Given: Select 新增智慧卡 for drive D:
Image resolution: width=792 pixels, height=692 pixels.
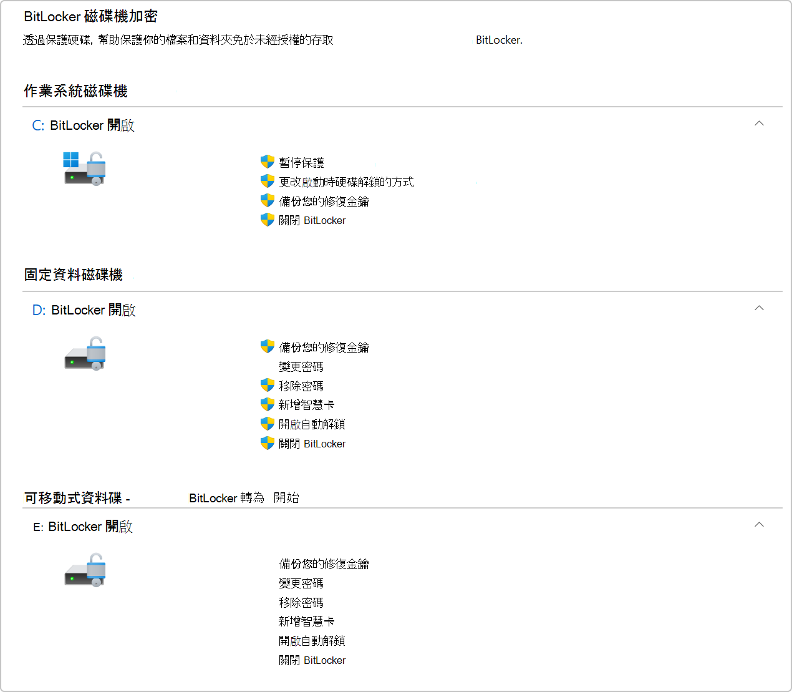Looking at the screenshot, I should [306, 406].
